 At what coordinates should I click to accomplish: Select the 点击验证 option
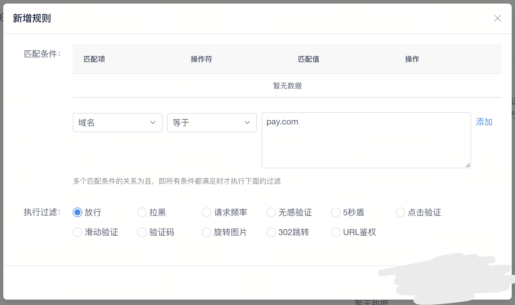coord(400,212)
